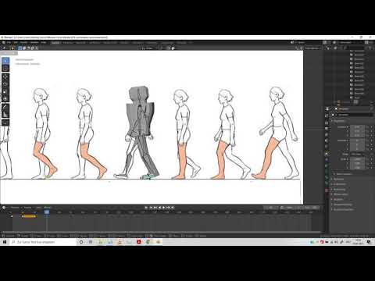Select the Select Box tool in viewport toolbar
The height and width of the screenshot is (281, 375).
[x=5, y=61]
